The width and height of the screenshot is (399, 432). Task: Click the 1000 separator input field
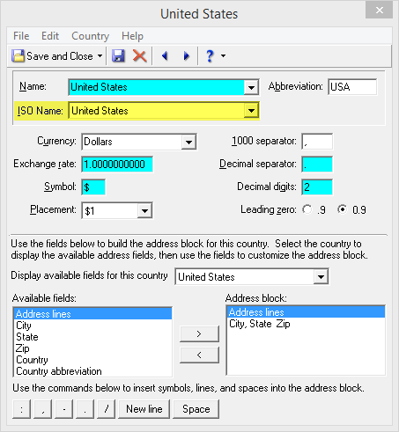tap(317, 142)
